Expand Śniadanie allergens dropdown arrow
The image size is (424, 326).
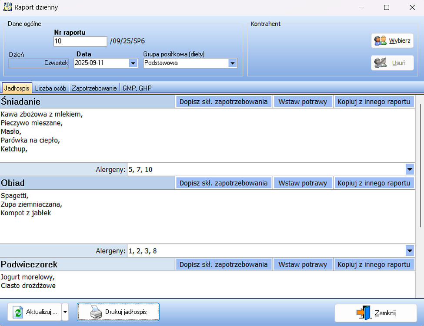coord(409,169)
